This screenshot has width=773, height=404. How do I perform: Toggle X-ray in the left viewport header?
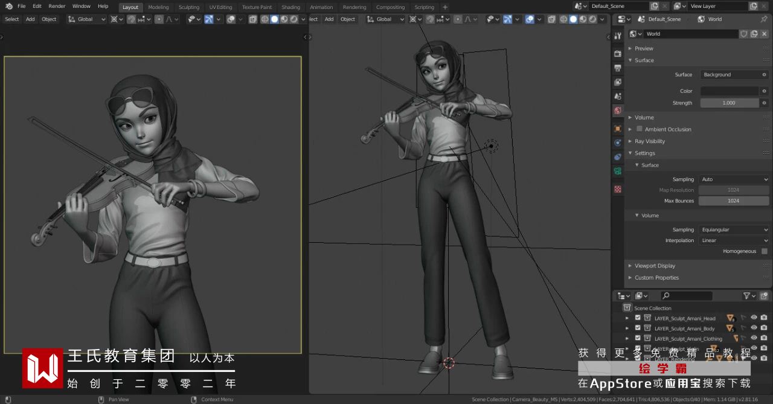[253, 19]
